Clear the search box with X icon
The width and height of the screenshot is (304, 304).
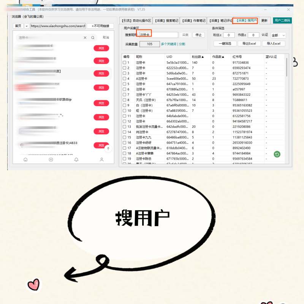[85, 38]
